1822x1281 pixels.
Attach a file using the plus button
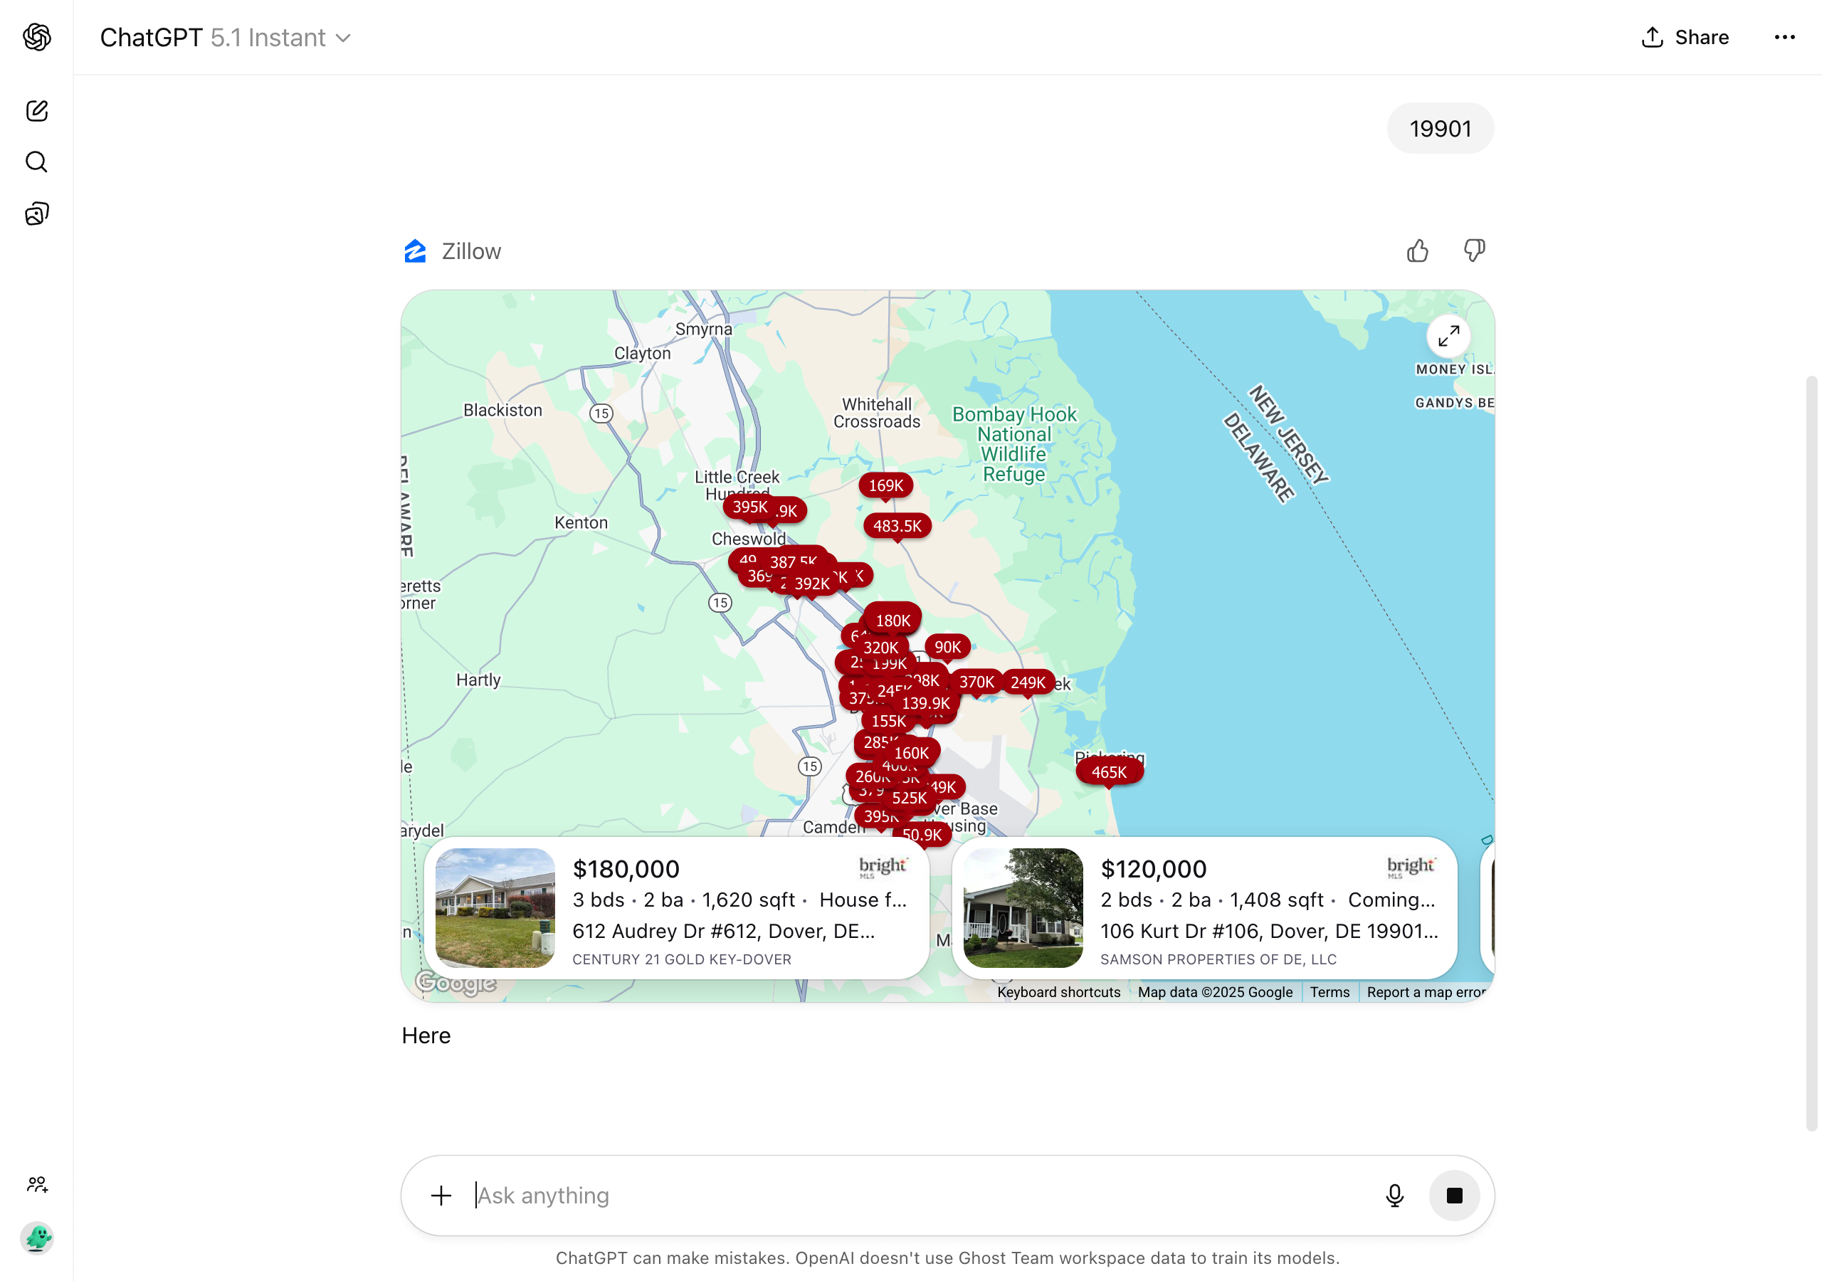pos(441,1196)
